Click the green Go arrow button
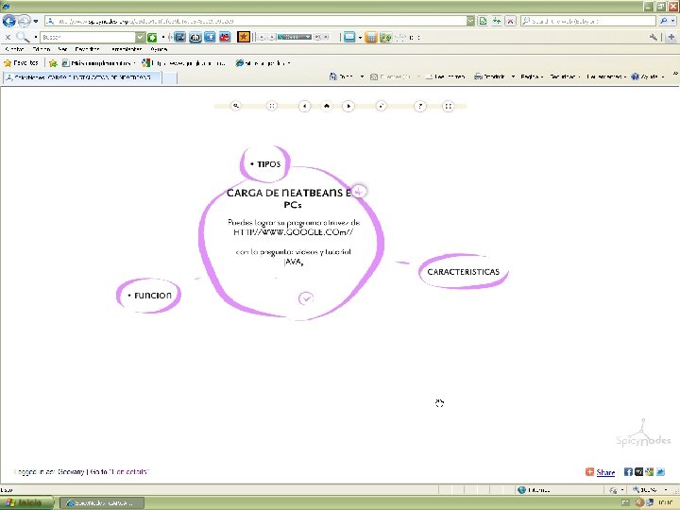Viewport: 680px width, 510px height. [152, 38]
